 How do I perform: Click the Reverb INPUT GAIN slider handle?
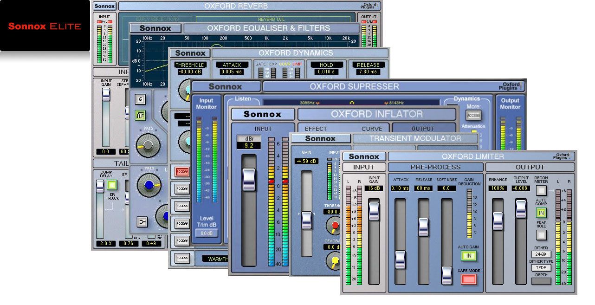pos(106,94)
